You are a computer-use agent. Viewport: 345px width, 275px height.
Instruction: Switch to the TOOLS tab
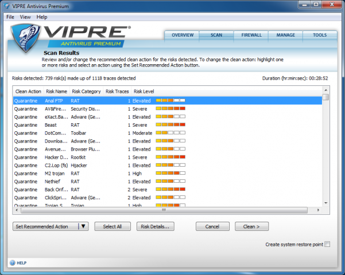coord(320,35)
